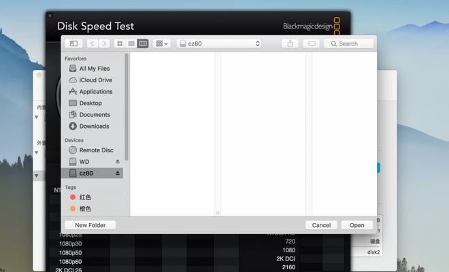The height and width of the screenshot is (272, 449).
Task: Click the 720 format label
Action: pos(290,241)
